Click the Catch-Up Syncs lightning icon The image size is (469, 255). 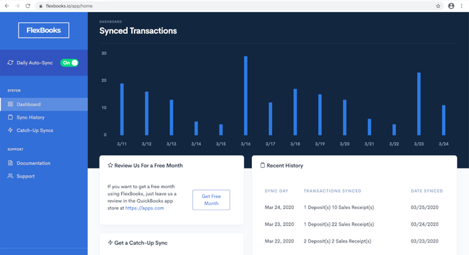tap(10, 130)
